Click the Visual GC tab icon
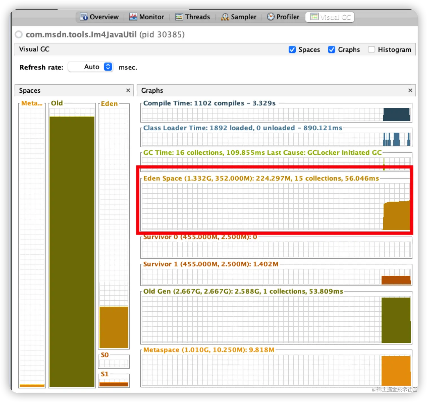Viewport: 427px width, 402px height. point(314,17)
